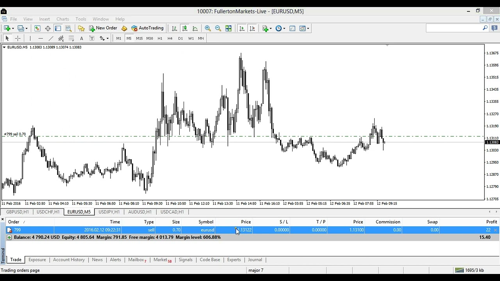Open the New Chart dropdown arrow
This screenshot has height=281, width=500.
tap(13, 28)
